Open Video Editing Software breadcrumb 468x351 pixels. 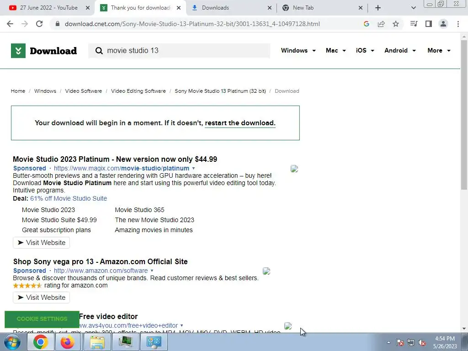click(x=138, y=91)
